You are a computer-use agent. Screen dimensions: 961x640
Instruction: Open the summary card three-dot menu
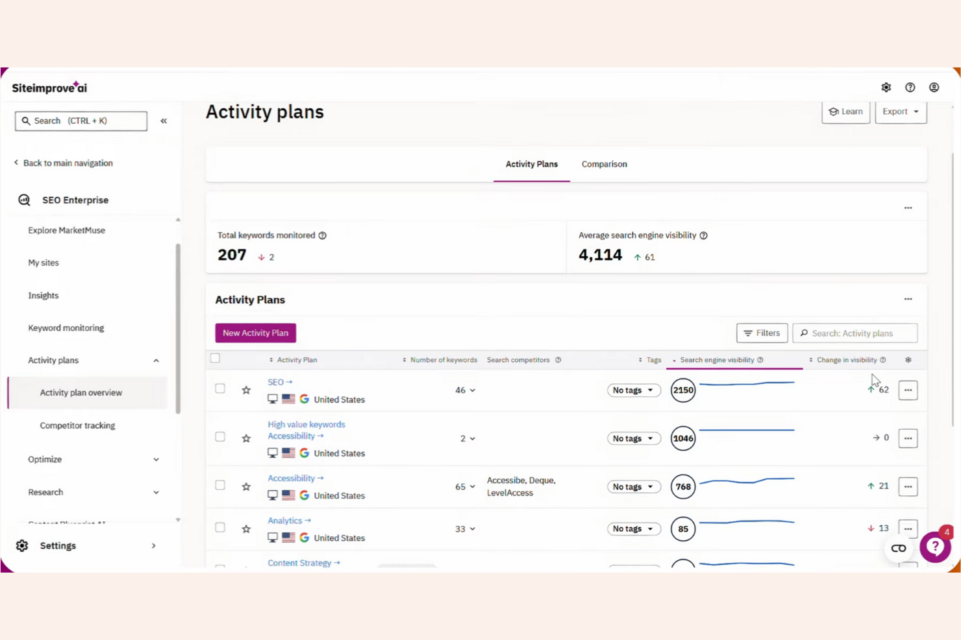click(908, 207)
